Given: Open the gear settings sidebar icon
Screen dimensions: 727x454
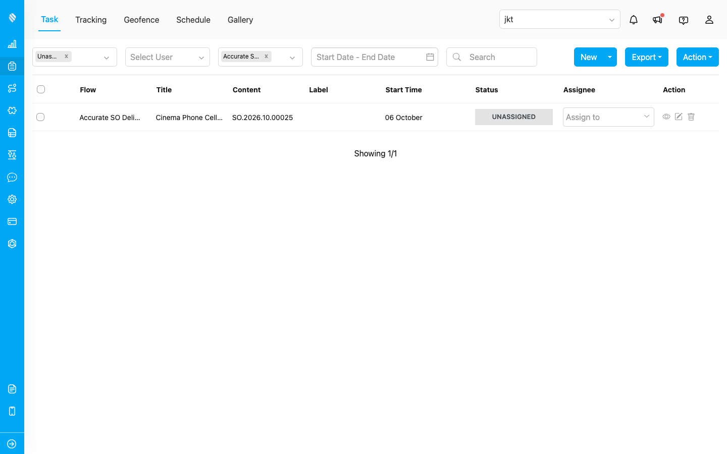Looking at the screenshot, I should pyautogui.click(x=12, y=199).
